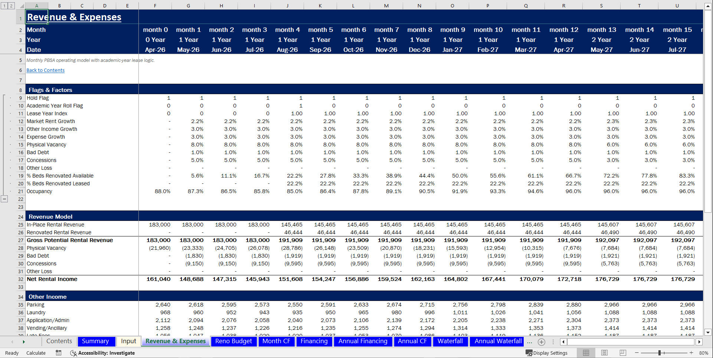The image size is (713, 358).
Task: Select Normal view in the status bar
Action: [x=586, y=353]
